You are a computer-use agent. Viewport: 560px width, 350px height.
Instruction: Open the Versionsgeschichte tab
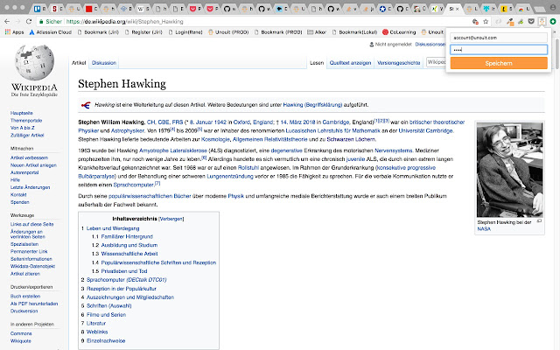pyautogui.click(x=399, y=63)
